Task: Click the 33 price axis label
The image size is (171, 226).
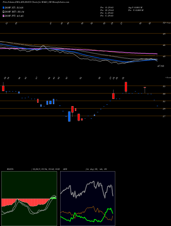Action: pos(164,94)
